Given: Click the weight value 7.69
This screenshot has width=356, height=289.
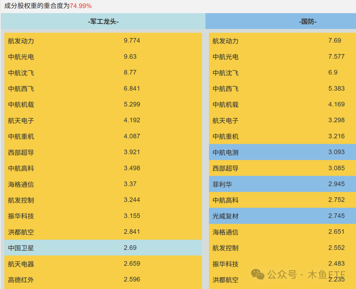Looking at the screenshot, I should point(335,41).
